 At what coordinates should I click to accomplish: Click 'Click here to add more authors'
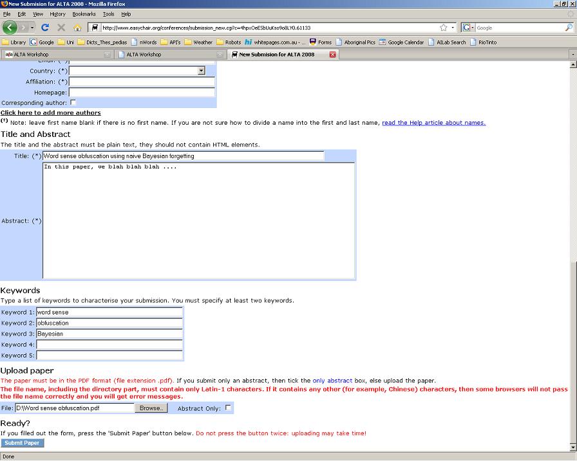50,113
